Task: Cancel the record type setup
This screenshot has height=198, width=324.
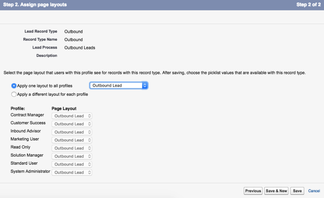Action: click(x=314, y=191)
